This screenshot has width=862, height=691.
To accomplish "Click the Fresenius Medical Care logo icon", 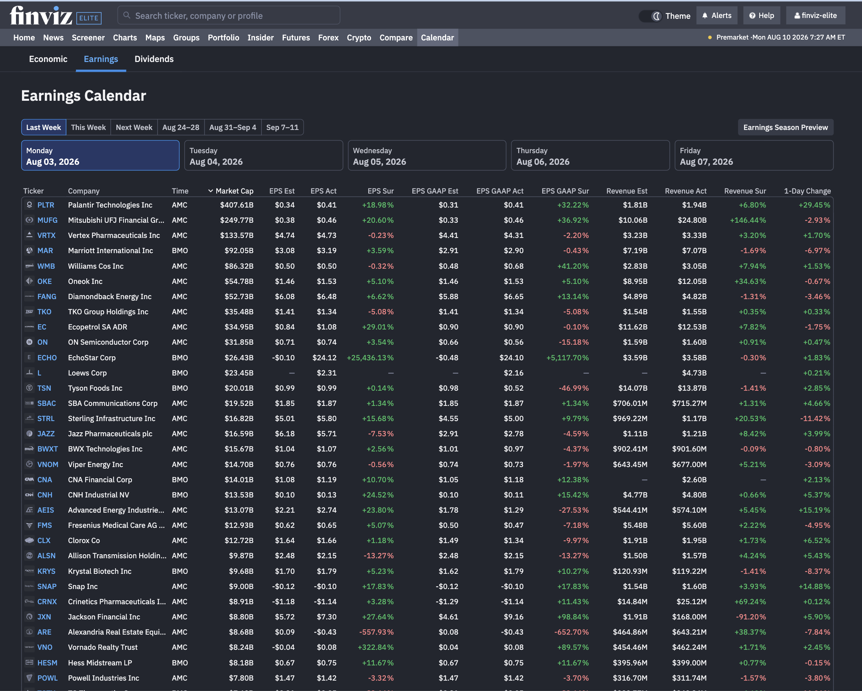I will 29,525.
